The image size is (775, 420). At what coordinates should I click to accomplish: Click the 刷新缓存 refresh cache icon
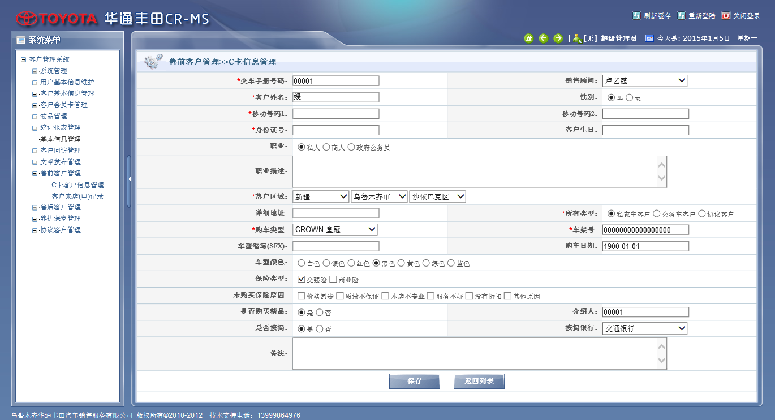[x=636, y=16]
